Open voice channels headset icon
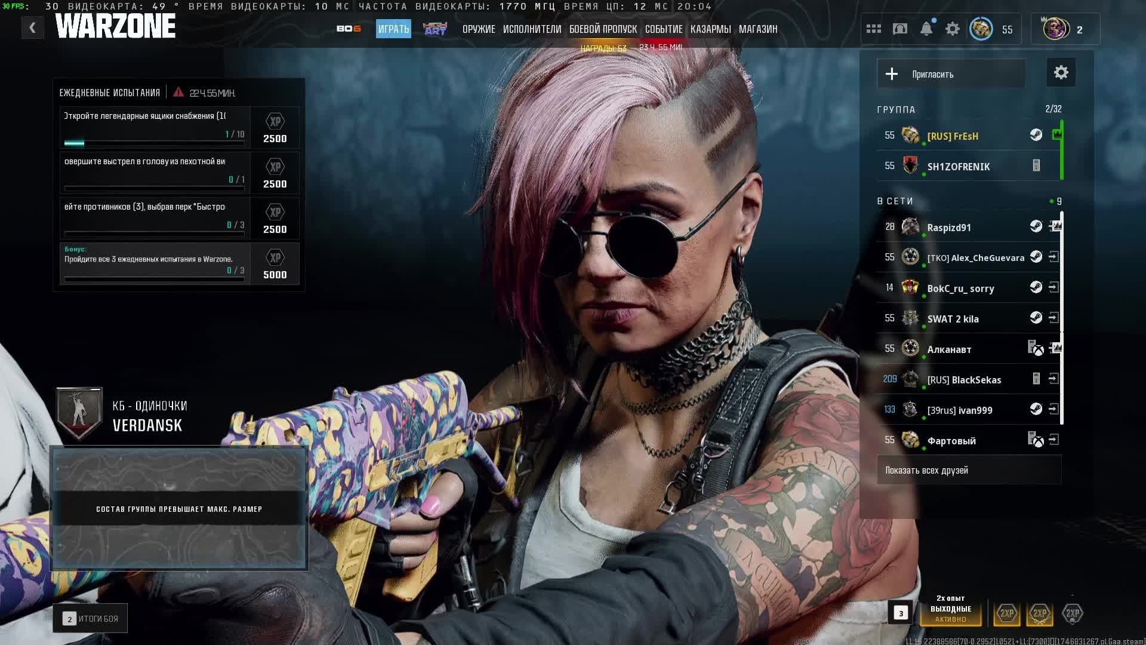The image size is (1146, 645). 899,29
